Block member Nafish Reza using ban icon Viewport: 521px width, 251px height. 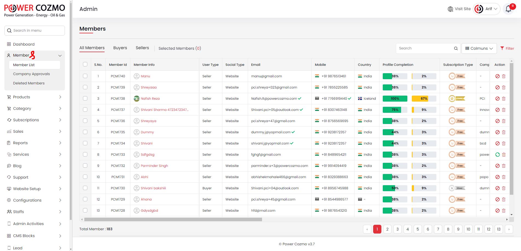tap(497, 99)
